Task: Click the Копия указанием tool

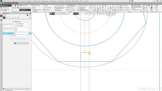Action: (58, 10)
